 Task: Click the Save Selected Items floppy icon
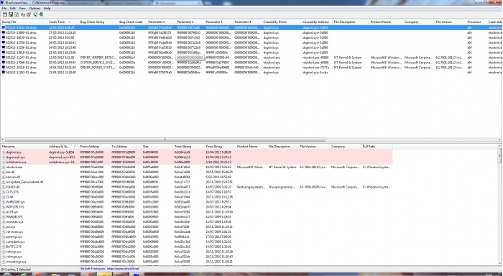point(11,14)
